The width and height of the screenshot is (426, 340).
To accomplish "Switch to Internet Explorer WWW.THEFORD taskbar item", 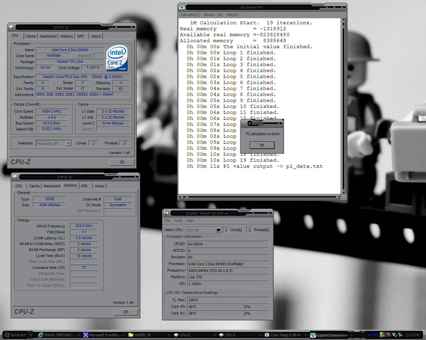I will pyautogui.click(x=57, y=335).
